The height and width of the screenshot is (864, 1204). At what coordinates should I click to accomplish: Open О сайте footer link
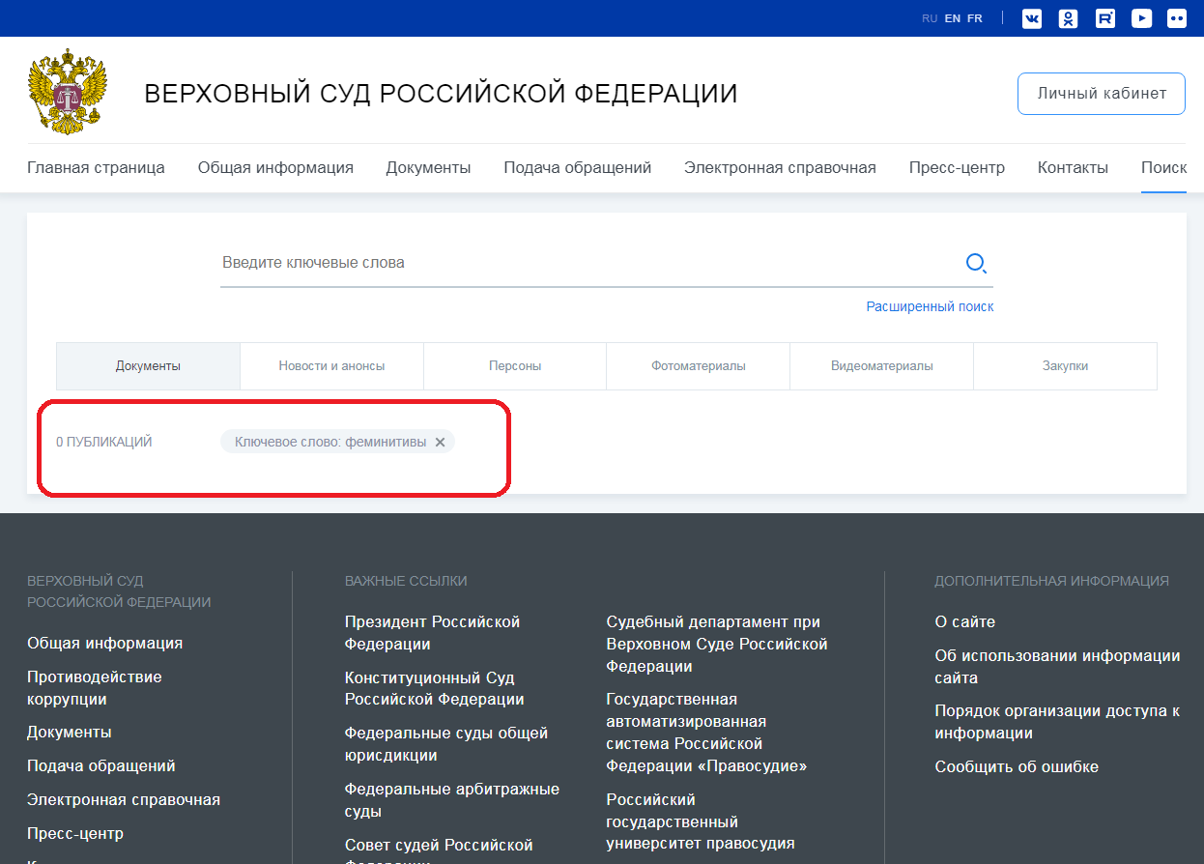point(964,621)
